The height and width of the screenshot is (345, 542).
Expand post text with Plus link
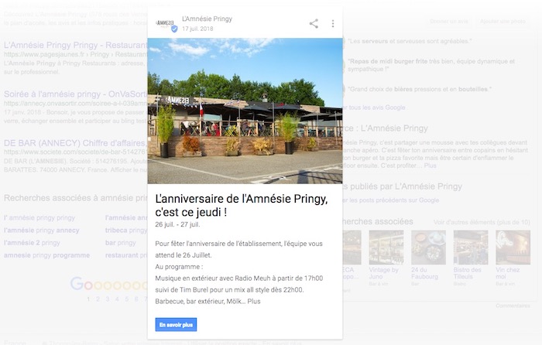tap(254, 301)
